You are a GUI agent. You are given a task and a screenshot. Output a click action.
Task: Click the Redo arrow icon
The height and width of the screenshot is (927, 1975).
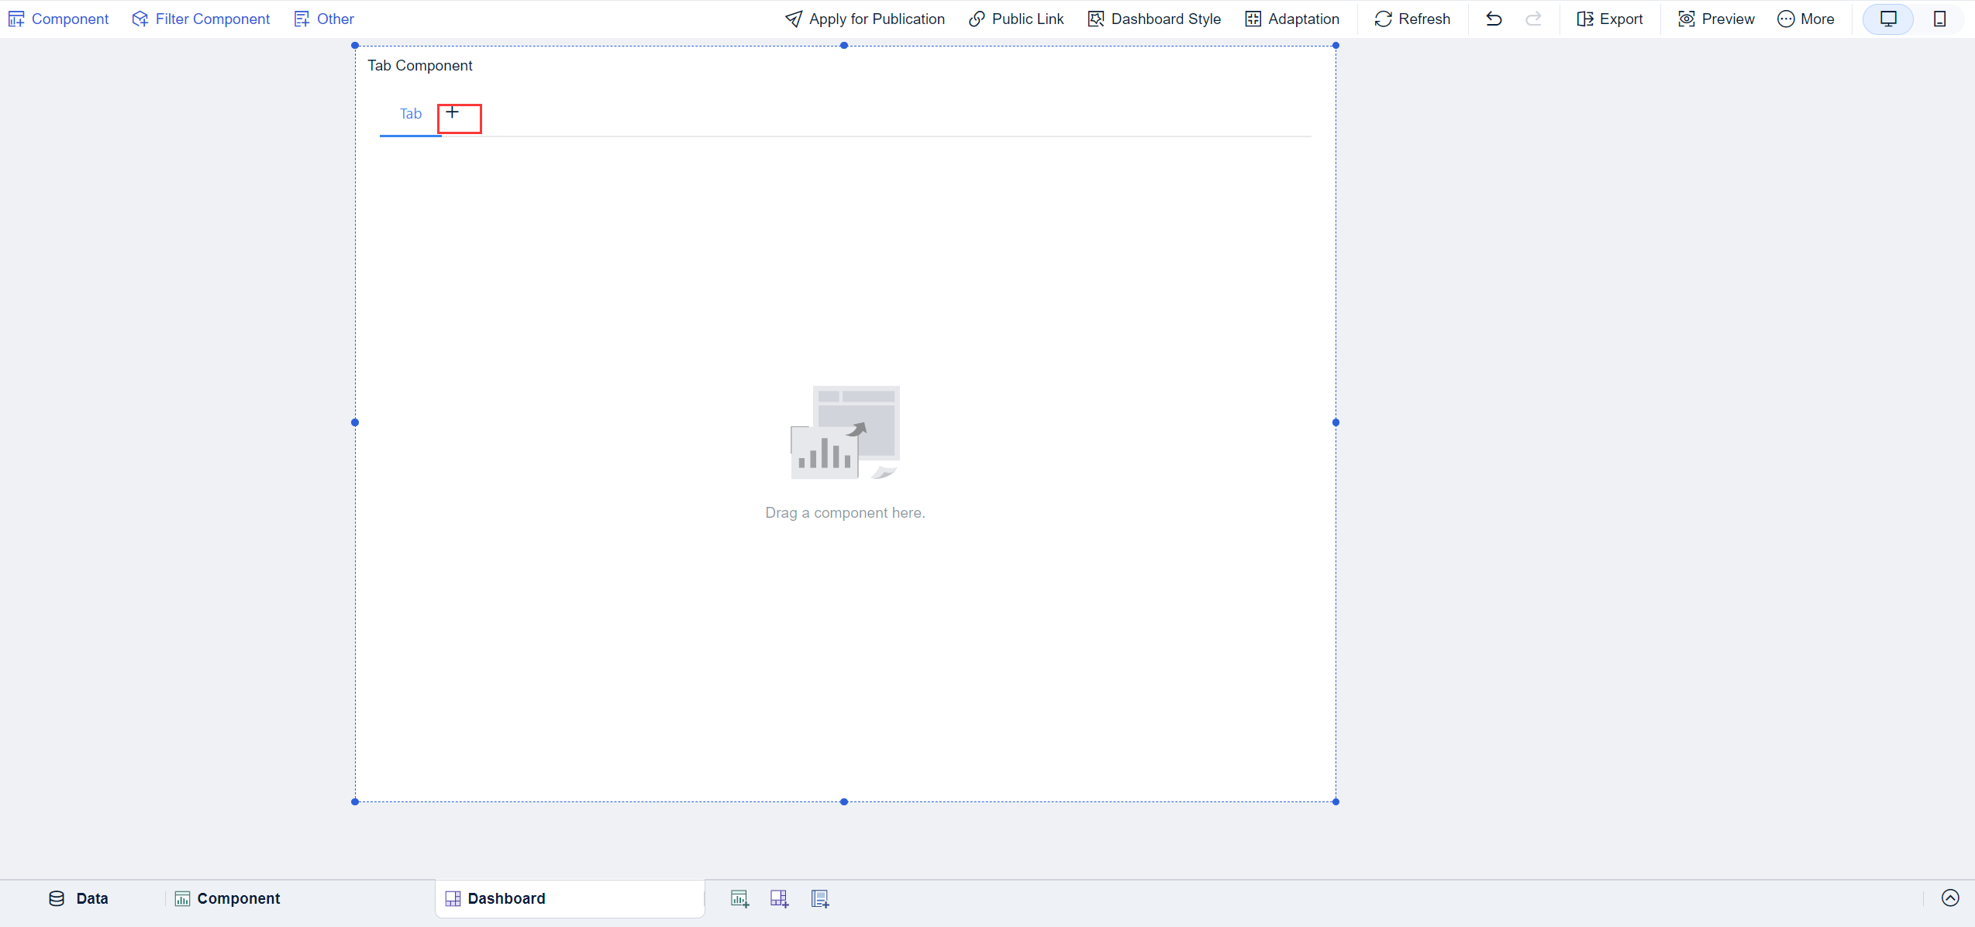click(x=1534, y=19)
